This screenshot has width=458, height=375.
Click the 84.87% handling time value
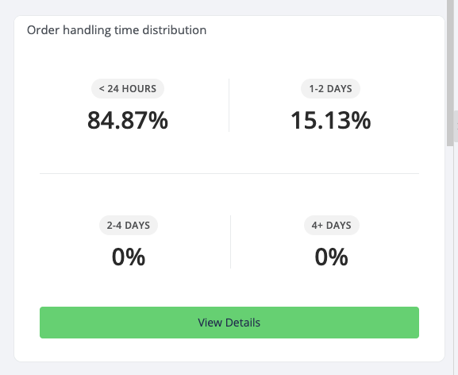[x=128, y=120]
